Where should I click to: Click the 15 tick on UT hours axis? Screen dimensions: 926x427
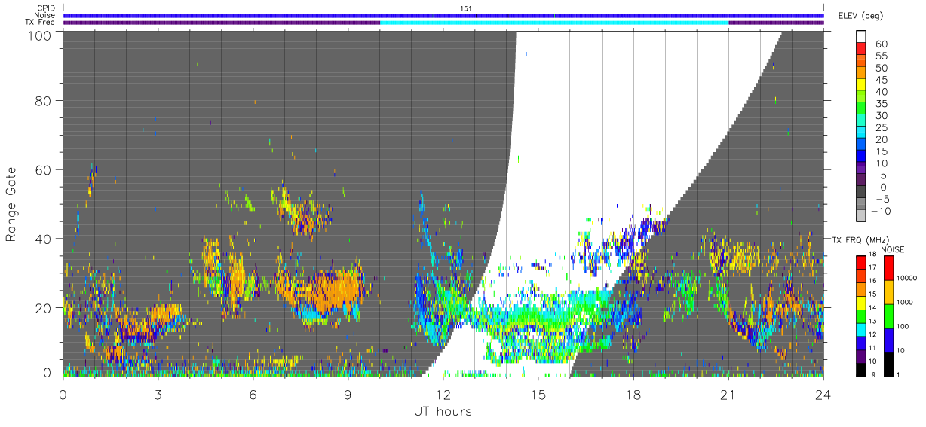(538, 394)
